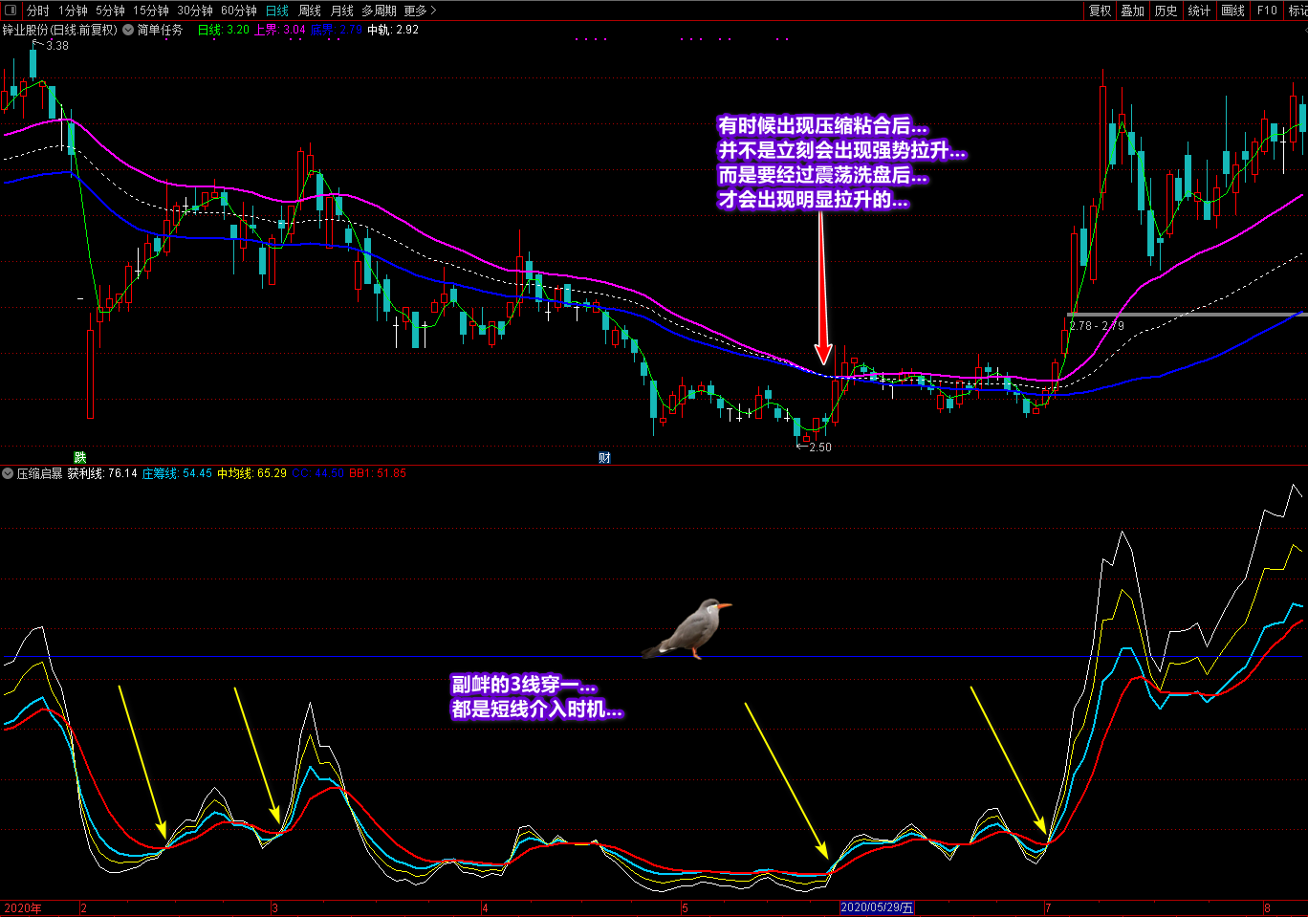Open the 历史 history tool
This screenshot has height=917, width=1308.
click(1166, 11)
